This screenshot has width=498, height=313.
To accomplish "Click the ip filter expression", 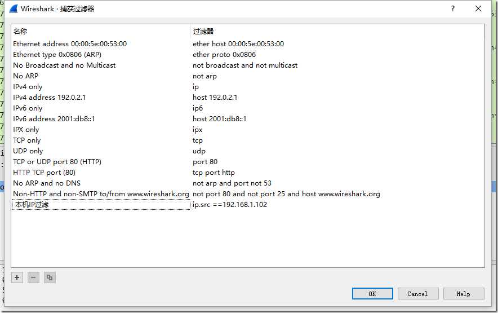I will point(195,87).
